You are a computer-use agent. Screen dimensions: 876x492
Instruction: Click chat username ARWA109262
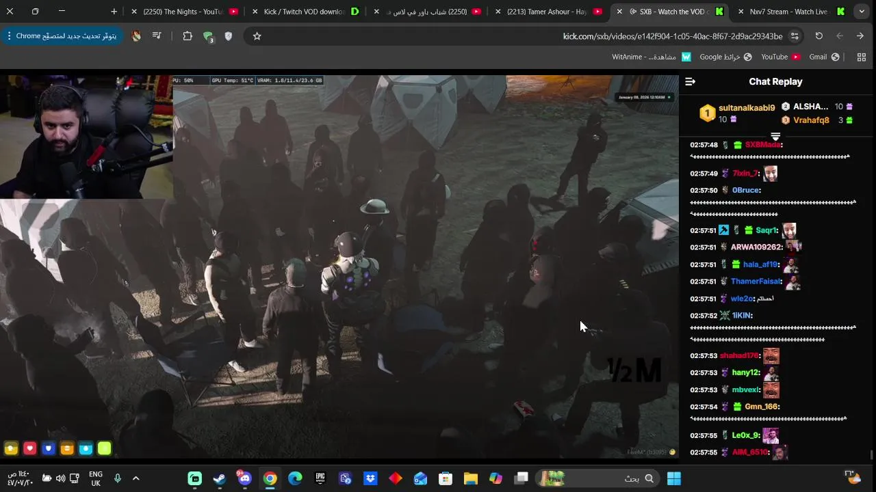point(756,247)
